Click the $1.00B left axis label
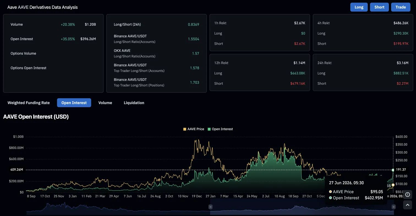 18,137
